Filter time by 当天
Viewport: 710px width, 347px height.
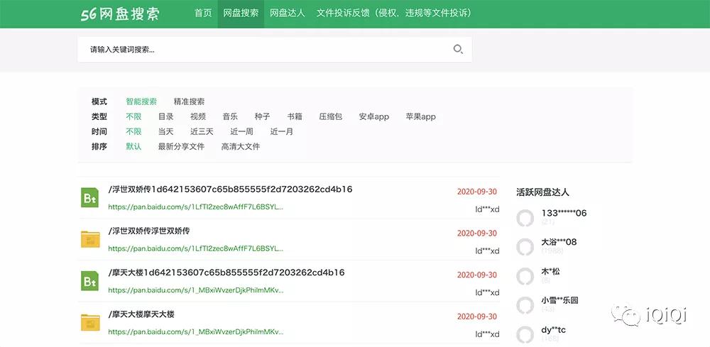click(x=165, y=132)
